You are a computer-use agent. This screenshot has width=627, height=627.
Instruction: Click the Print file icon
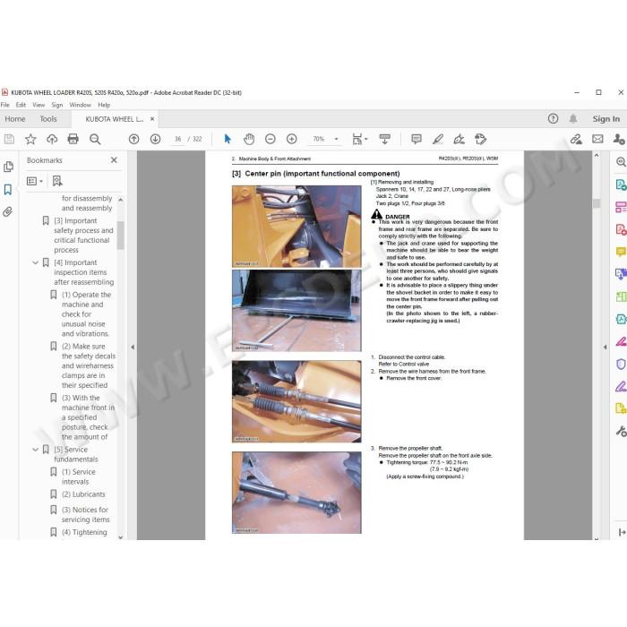[x=73, y=139]
